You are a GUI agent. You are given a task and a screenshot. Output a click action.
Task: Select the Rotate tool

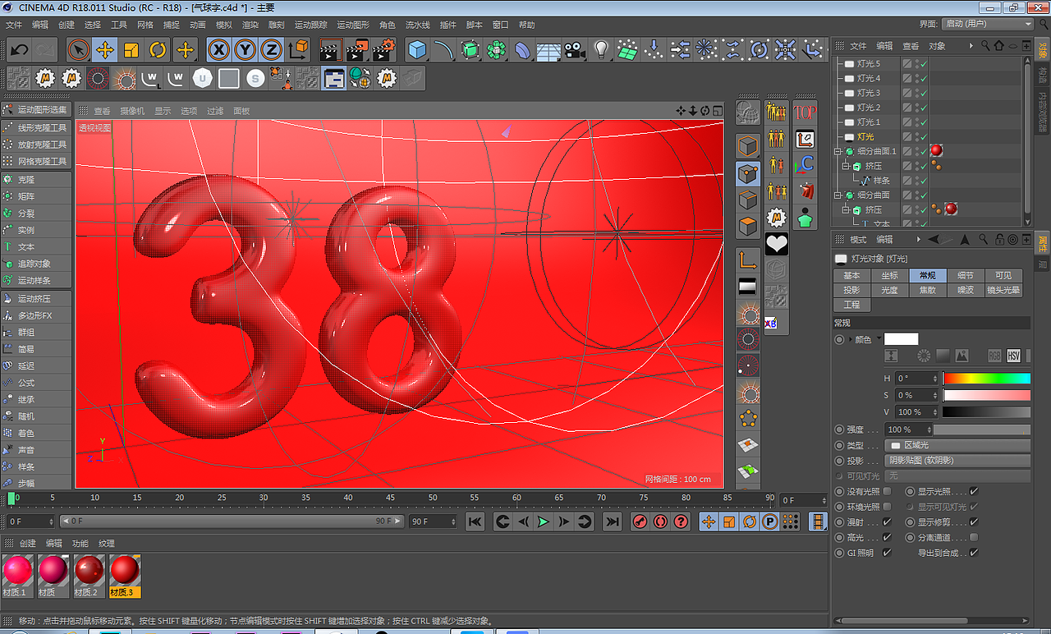click(158, 50)
